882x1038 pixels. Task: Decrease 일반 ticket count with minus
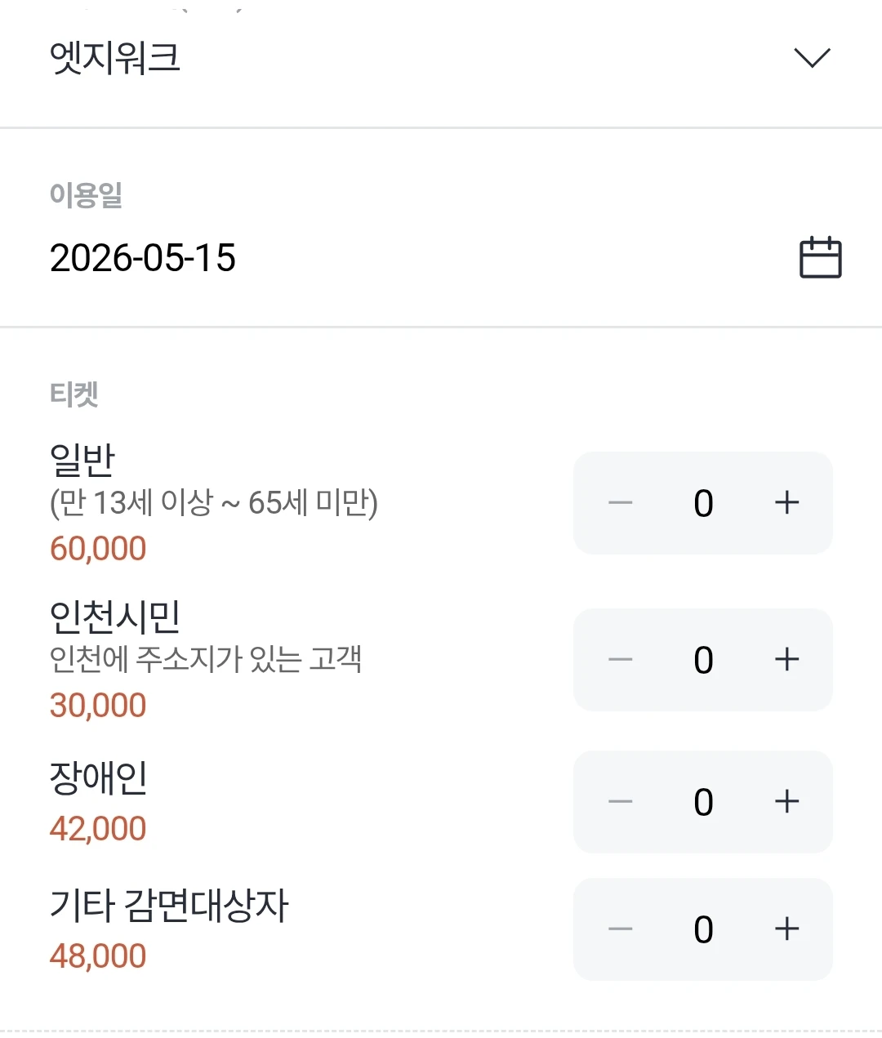[621, 502]
